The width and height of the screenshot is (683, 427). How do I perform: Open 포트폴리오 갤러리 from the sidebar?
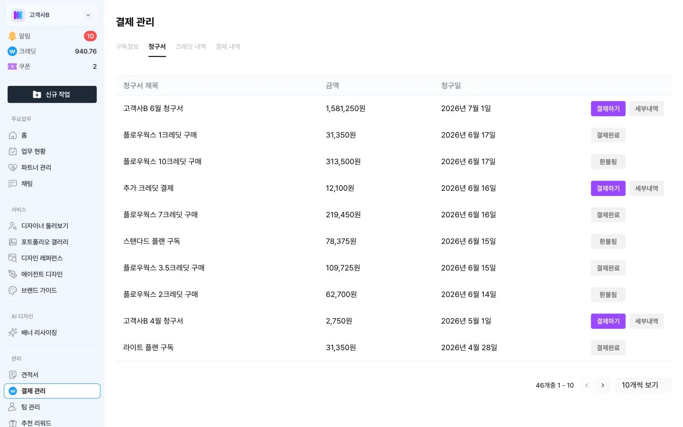52,242
